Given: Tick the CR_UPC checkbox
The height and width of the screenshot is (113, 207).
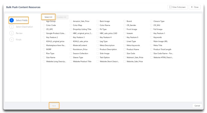Looking at the screenshot, I should click(x=44, y=29).
